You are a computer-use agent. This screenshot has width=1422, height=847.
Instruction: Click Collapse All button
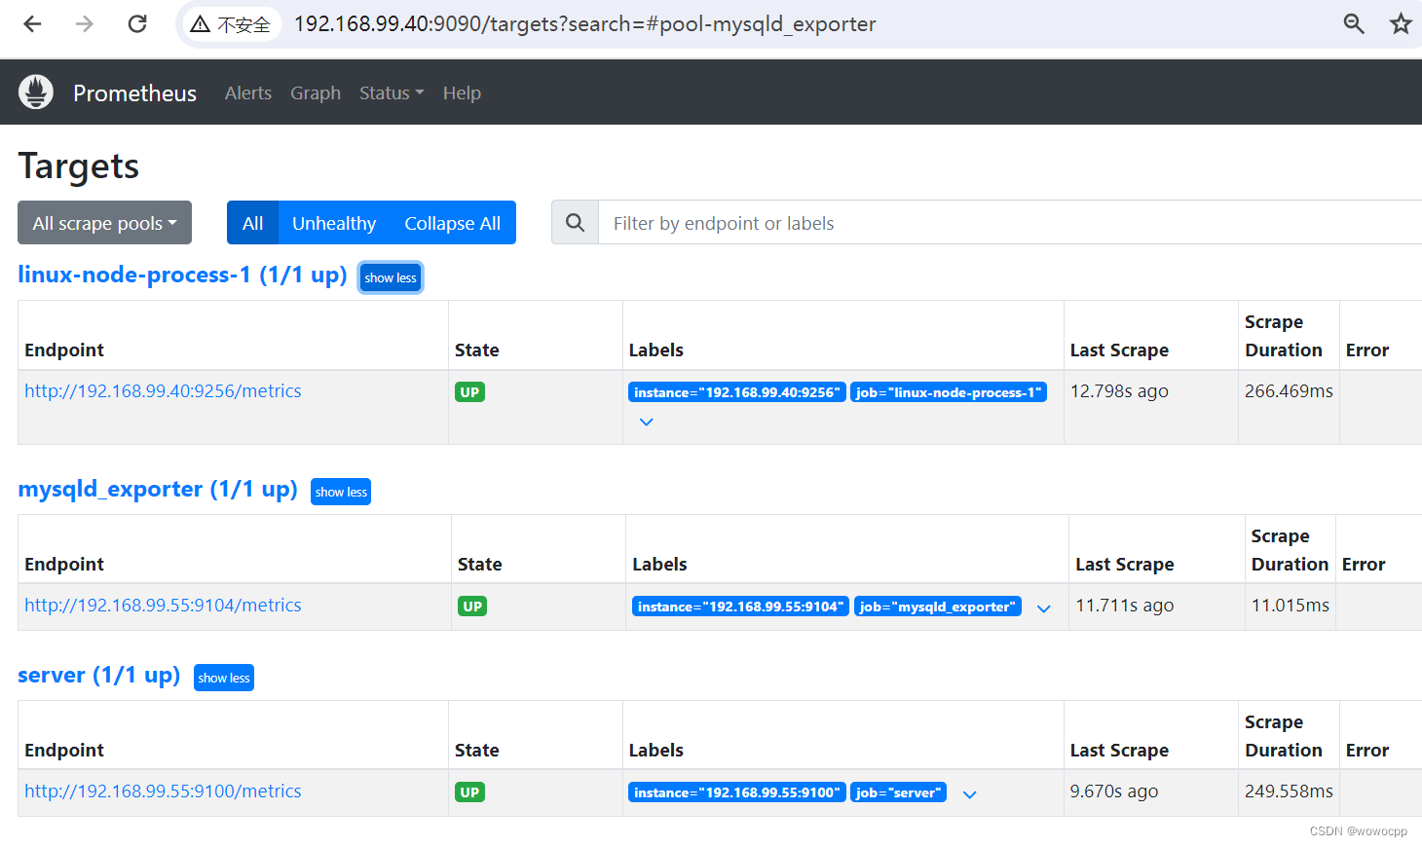pos(453,223)
